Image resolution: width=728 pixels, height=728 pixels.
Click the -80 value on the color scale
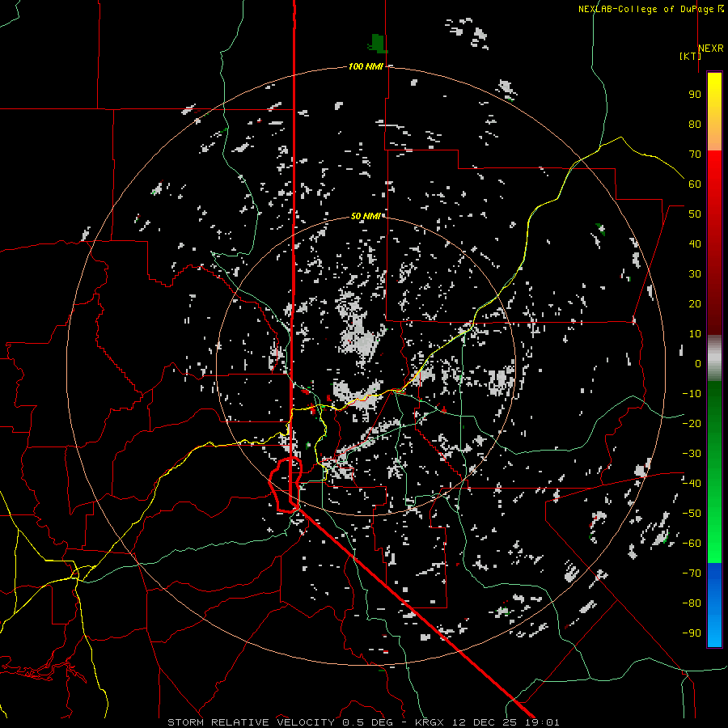[x=692, y=603]
